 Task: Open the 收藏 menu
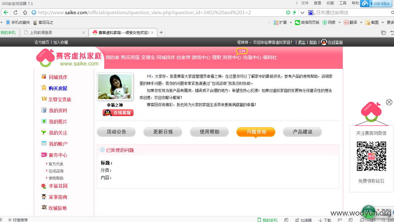tap(330, 3)
